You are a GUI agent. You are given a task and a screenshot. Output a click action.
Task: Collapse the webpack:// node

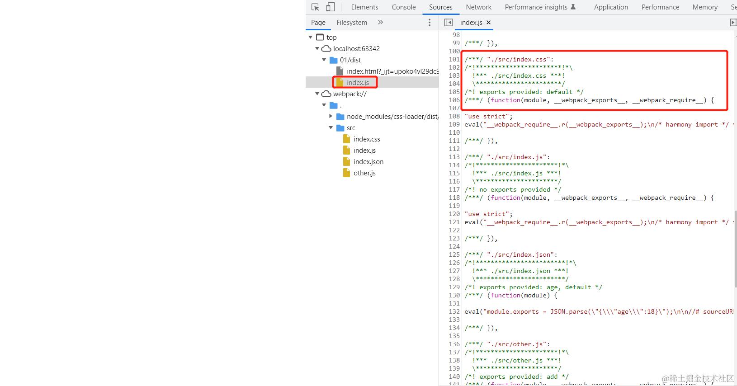[x=317, y=94]
